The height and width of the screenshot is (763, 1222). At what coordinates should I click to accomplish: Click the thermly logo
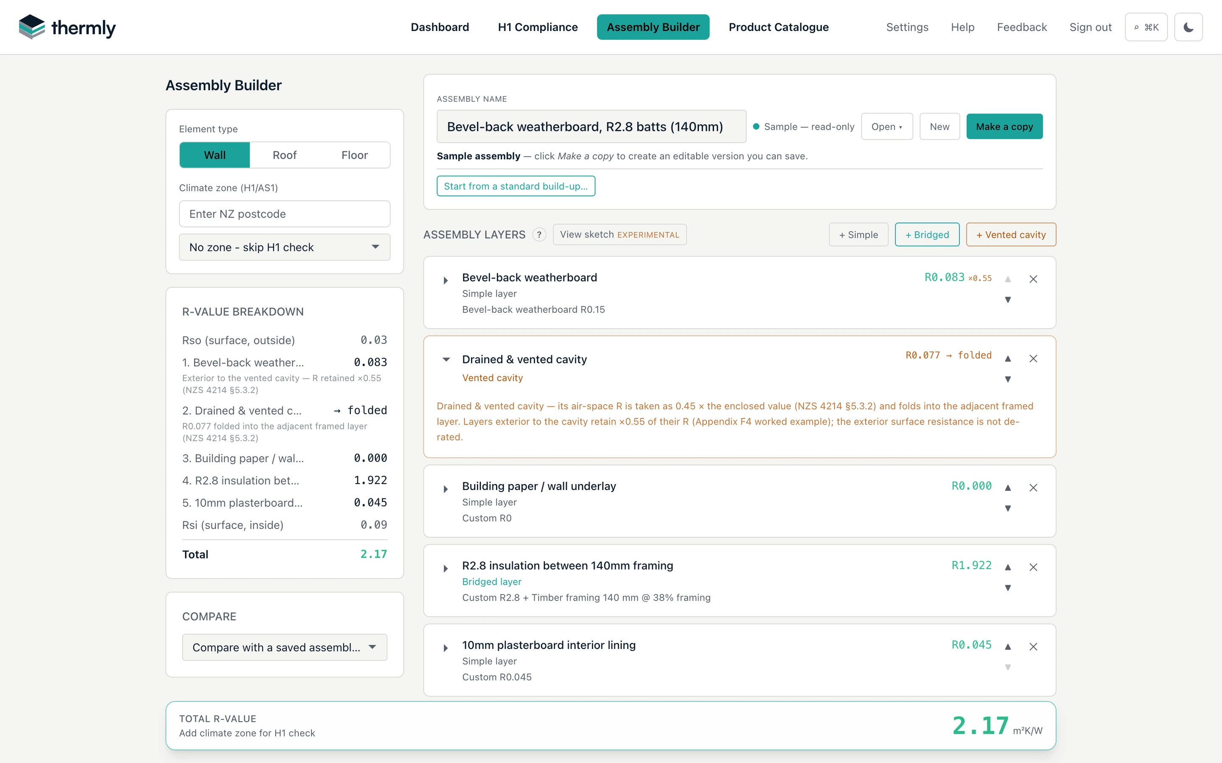point(67,27)
